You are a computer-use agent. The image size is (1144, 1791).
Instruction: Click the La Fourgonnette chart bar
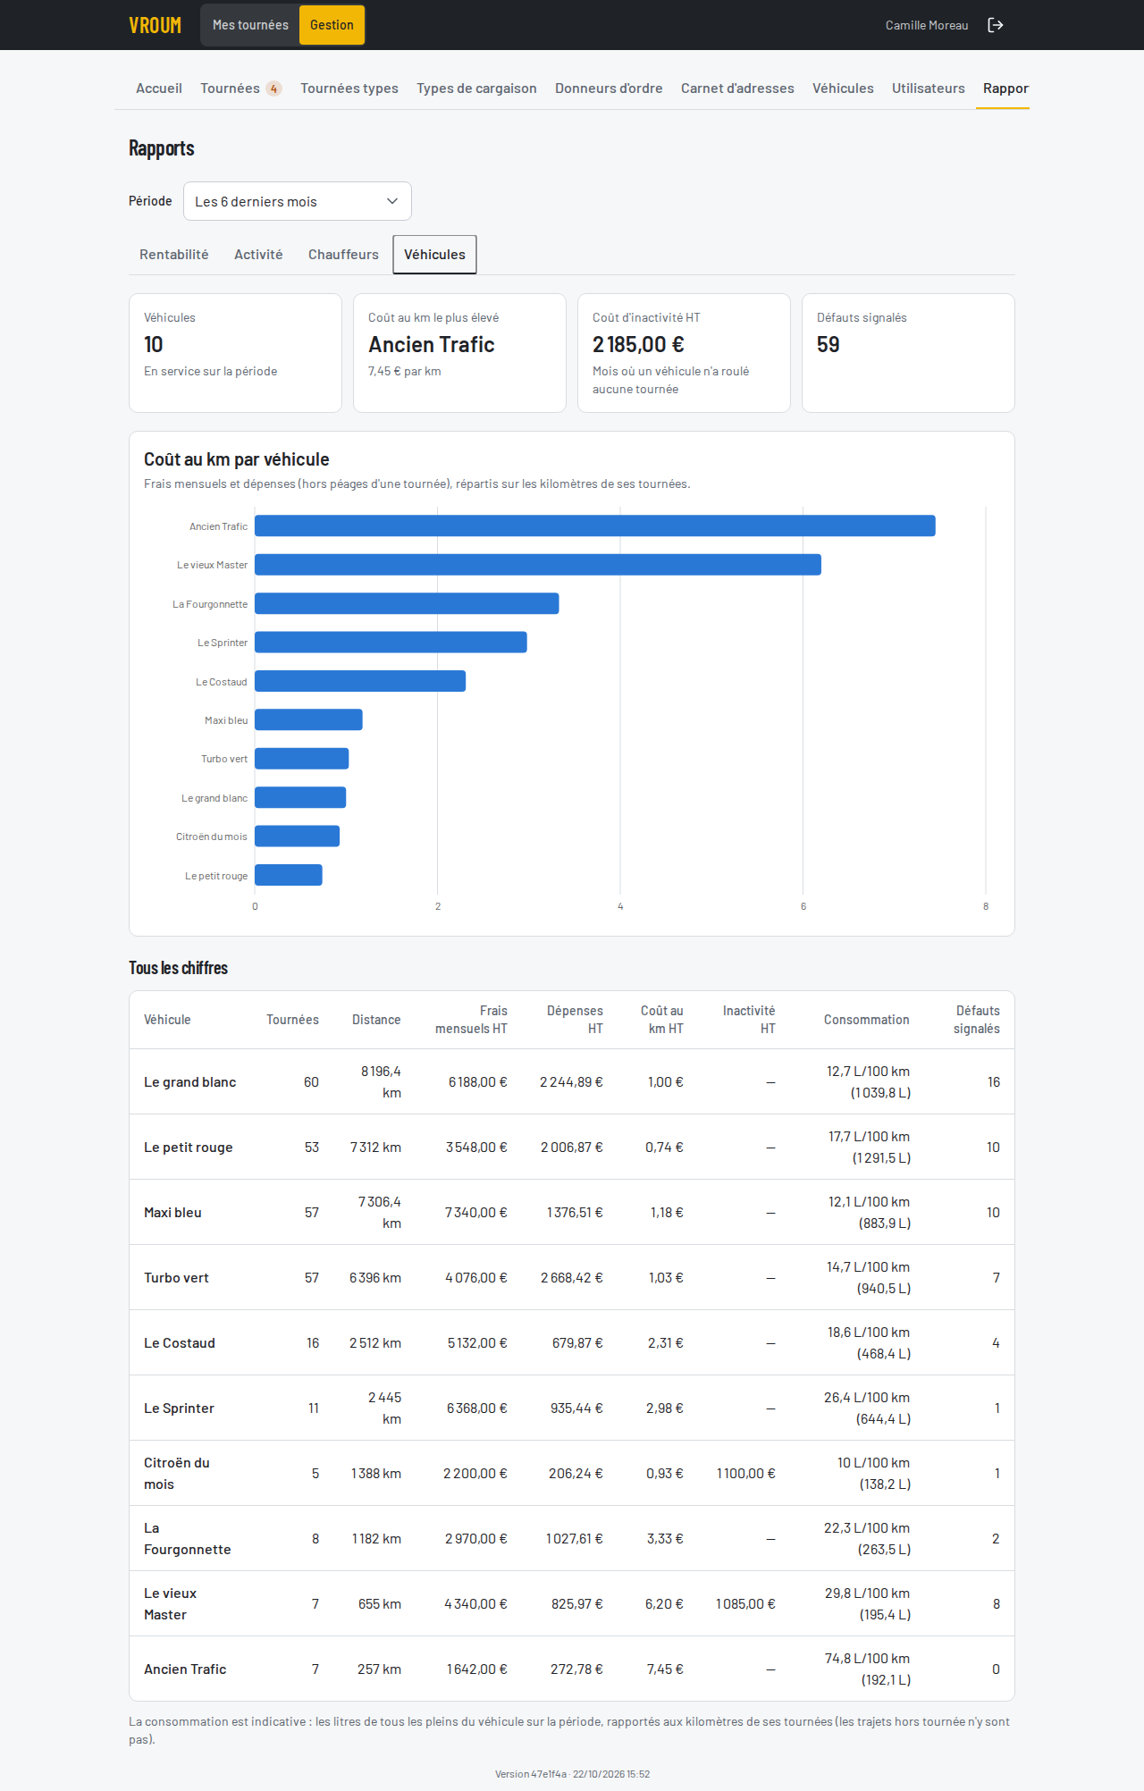tap(407, 603)
